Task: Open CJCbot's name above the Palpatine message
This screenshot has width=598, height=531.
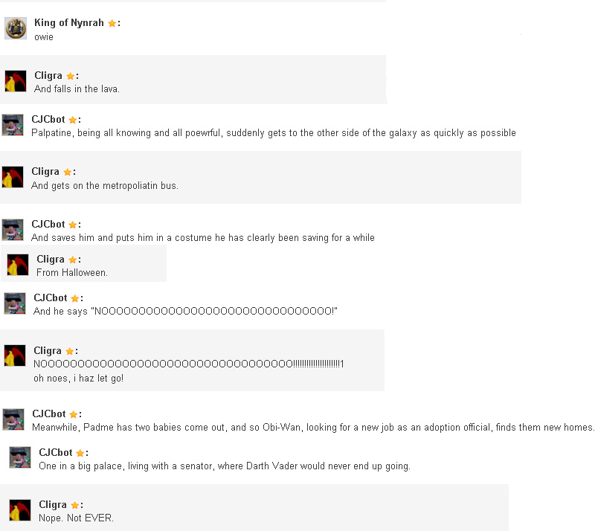Action: click(48, 120)
